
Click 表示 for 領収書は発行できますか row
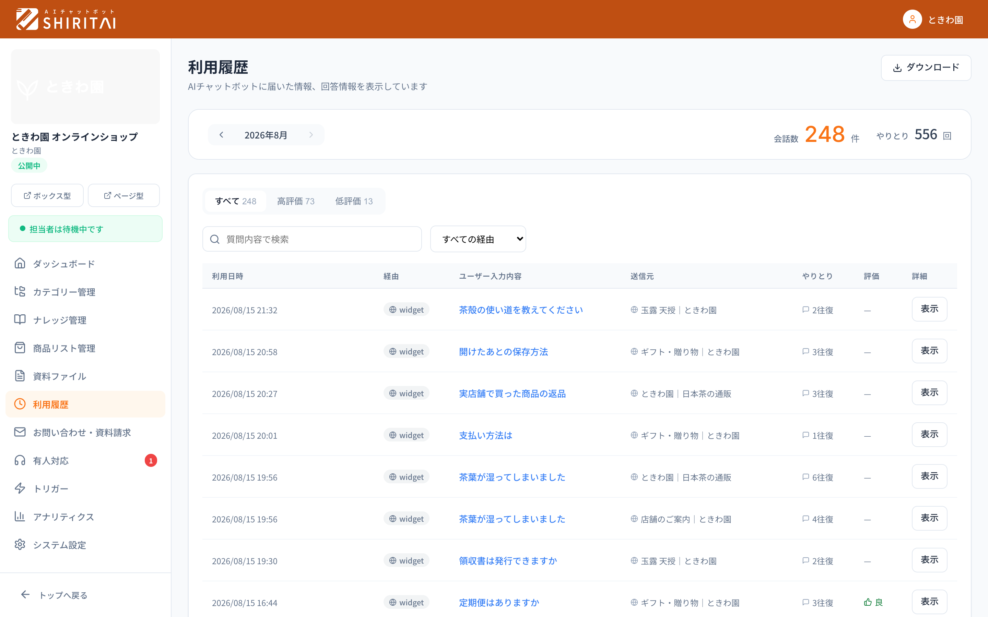pos(930,560)
